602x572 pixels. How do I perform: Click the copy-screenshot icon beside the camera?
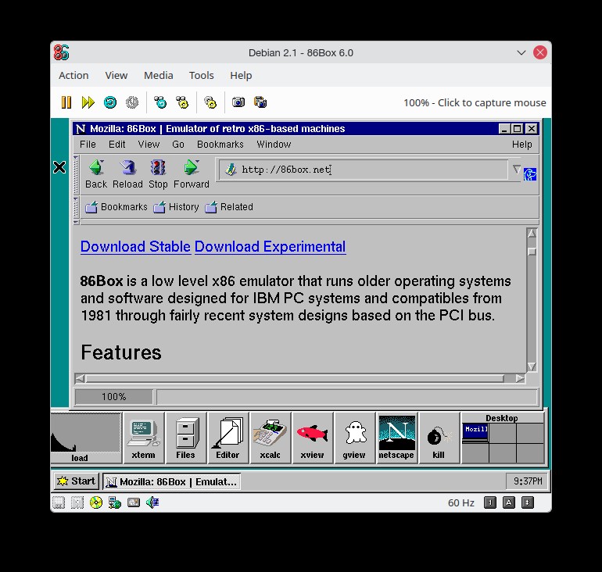tap(260, 102)
